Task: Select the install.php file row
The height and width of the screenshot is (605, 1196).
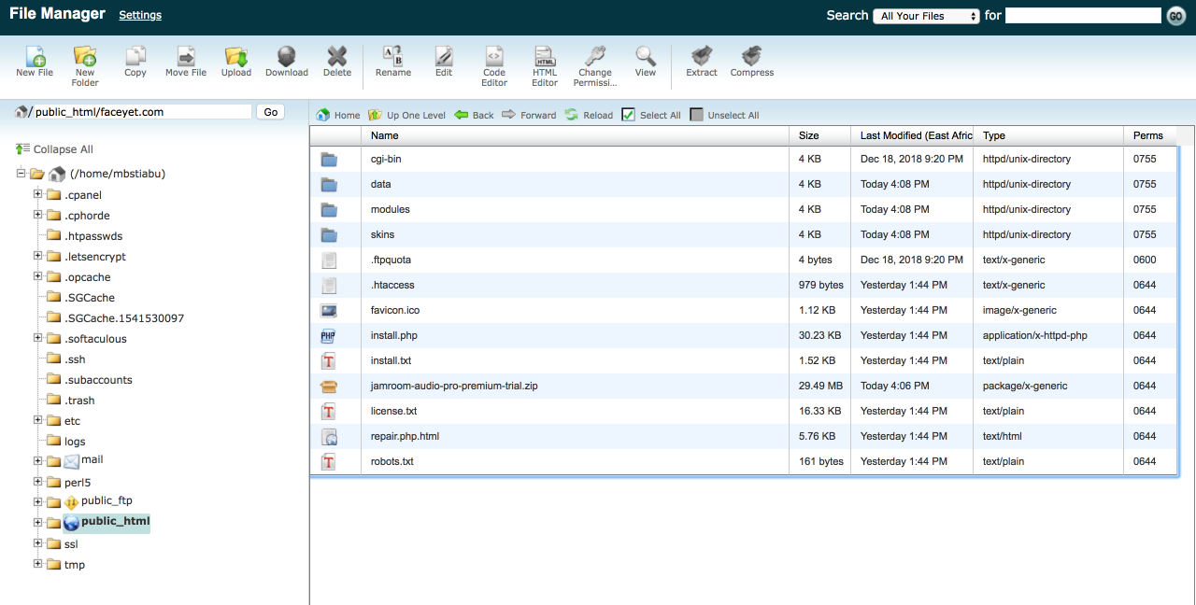Action: [x=393, y=335]
